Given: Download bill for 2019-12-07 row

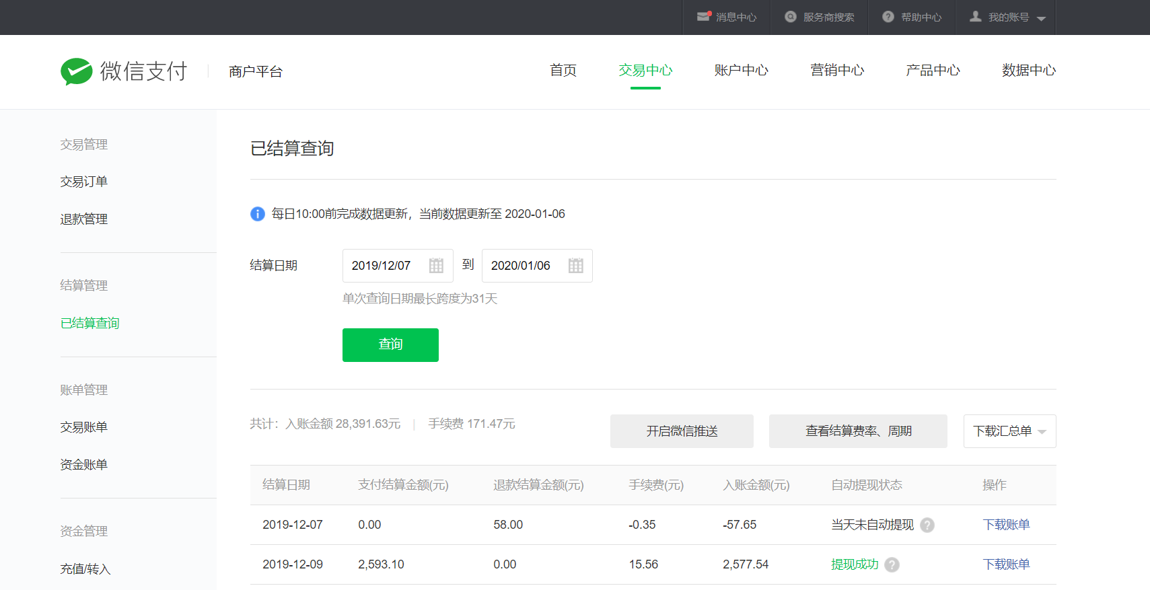Looking at the screenshot, I should point(1006,525).
